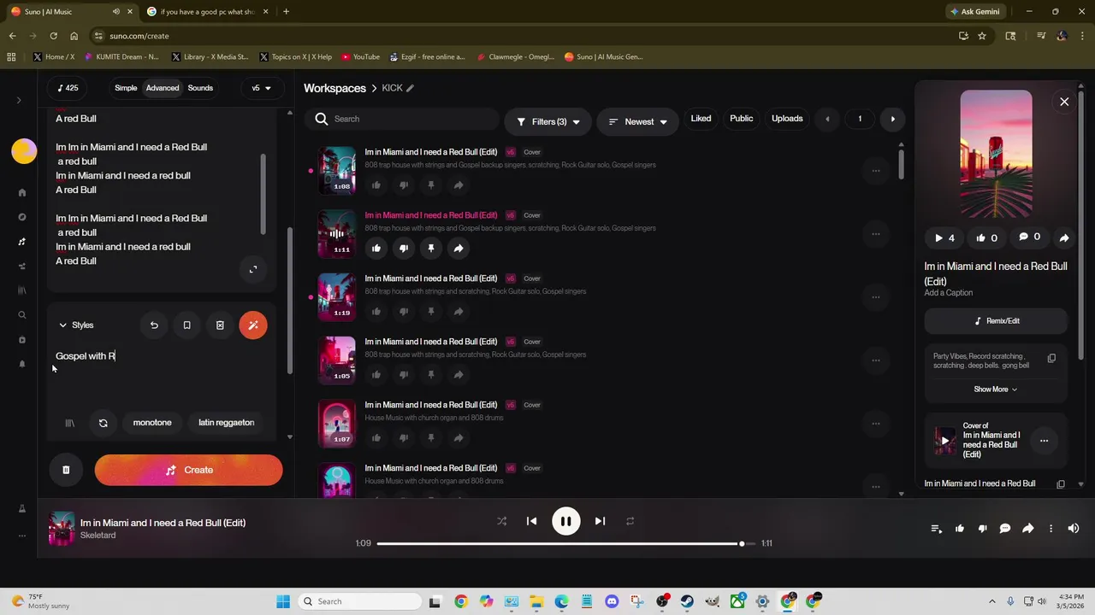Screen dimensions: 1095x615
Task: Open the comment icon in player bar
Action: coord(1005,529)
